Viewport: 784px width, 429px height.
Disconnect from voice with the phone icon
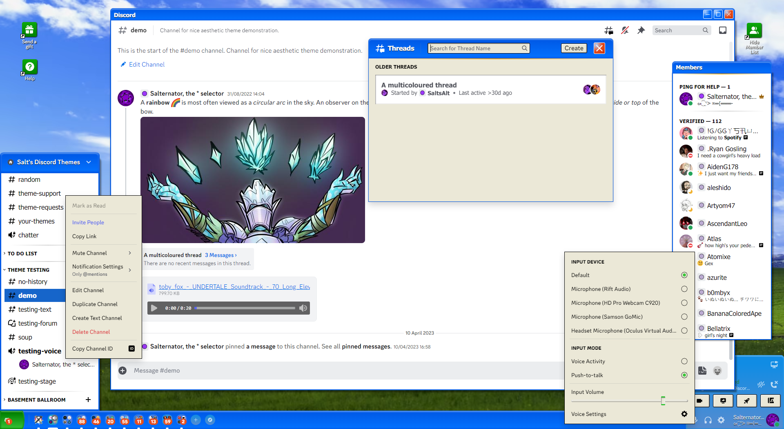[x=774, y=384]
